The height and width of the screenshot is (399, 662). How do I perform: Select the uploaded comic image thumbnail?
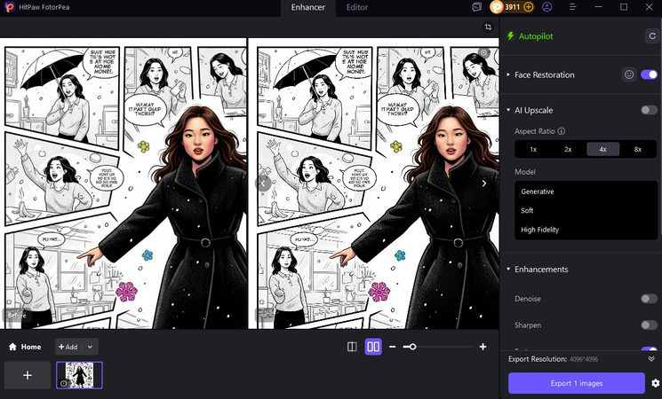pos(79,375)
